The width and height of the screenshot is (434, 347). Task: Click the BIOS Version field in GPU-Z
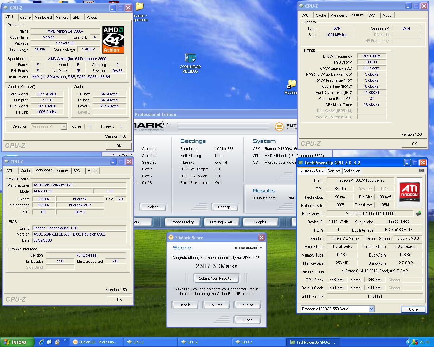[370, 213]
